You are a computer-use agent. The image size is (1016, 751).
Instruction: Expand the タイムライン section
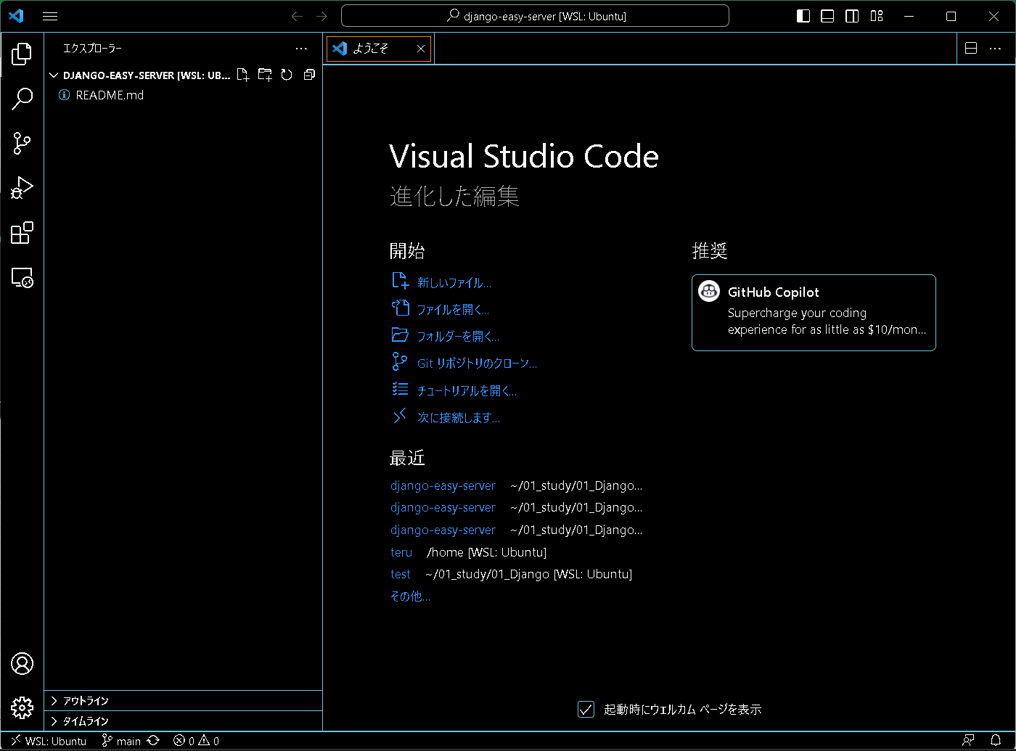pyautogui.click(x=183, y=721)
